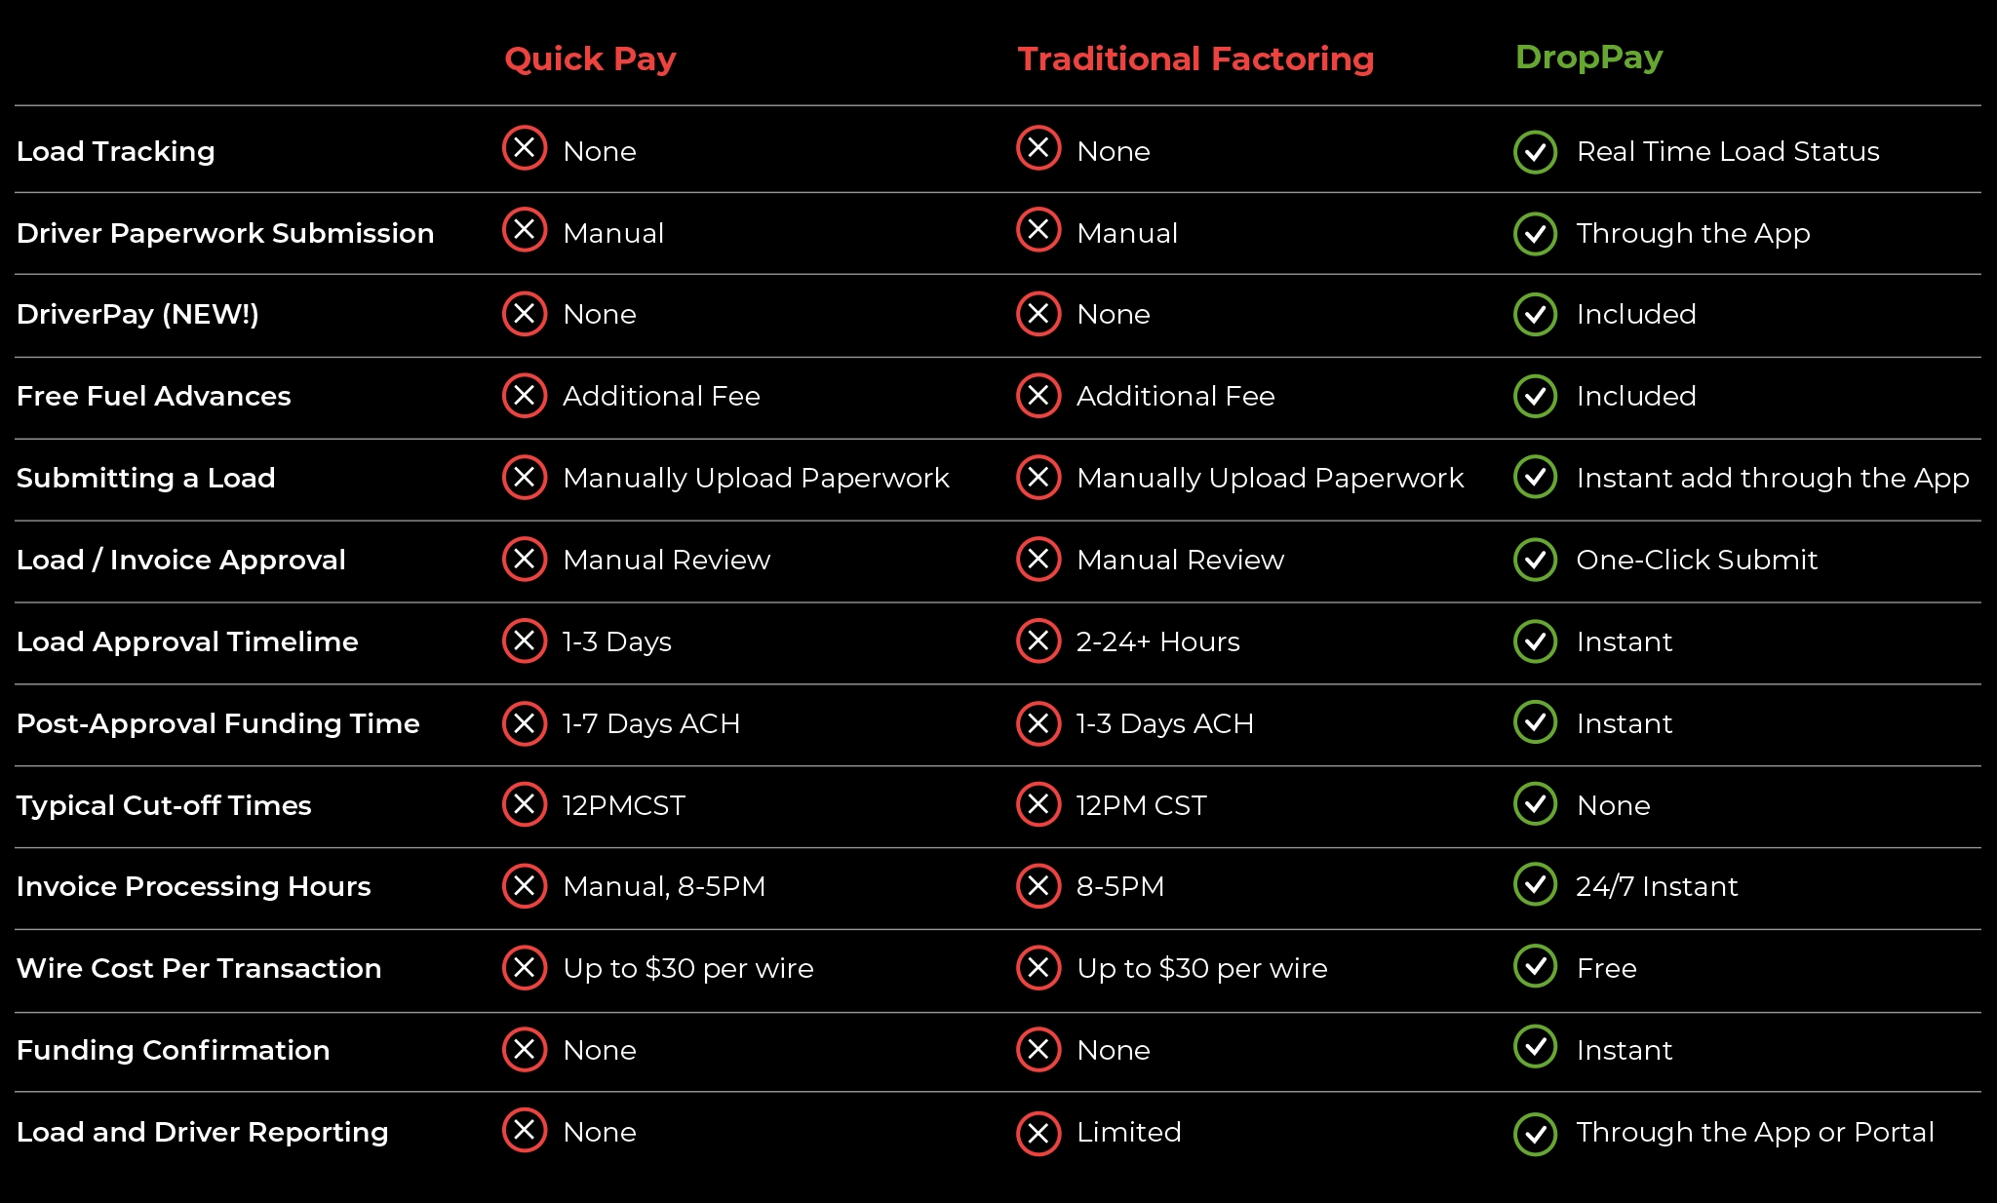Click red X icon beside Limited
Image resolution: width=1997 pixels, height=1203 pixels.
coord(1038,1134)
